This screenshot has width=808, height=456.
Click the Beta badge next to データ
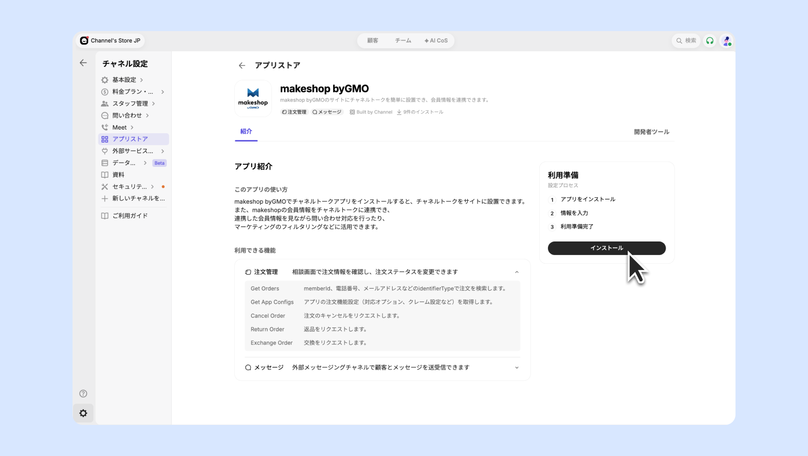click(160, 163)
